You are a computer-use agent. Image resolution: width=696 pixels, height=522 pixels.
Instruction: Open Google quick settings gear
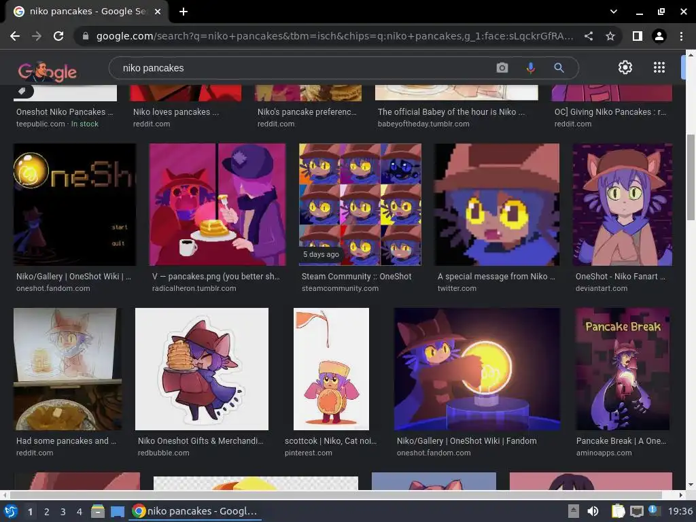(x=625, y=67)
